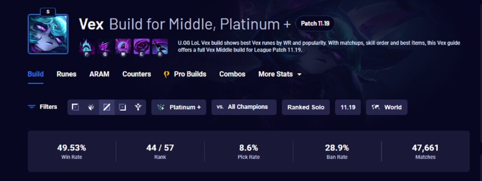Toggle the Middle lane role filter
Image resolution: width=482 pixels, height=181 pixels.
click(107, 107)
